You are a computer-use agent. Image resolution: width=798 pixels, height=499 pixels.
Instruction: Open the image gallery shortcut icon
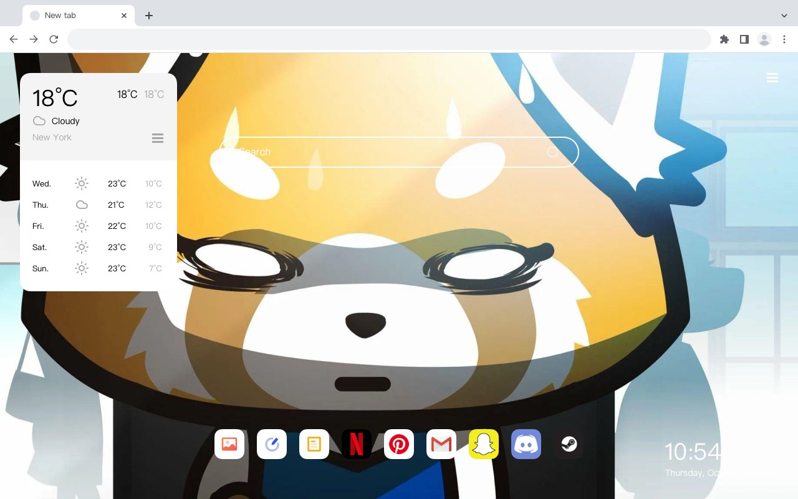click(229, 444)
